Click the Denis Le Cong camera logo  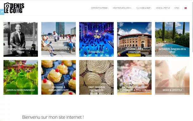click(14, 8)
